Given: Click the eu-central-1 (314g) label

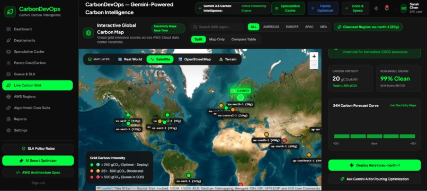Looking at the screenshot, I should coord(233,115).
